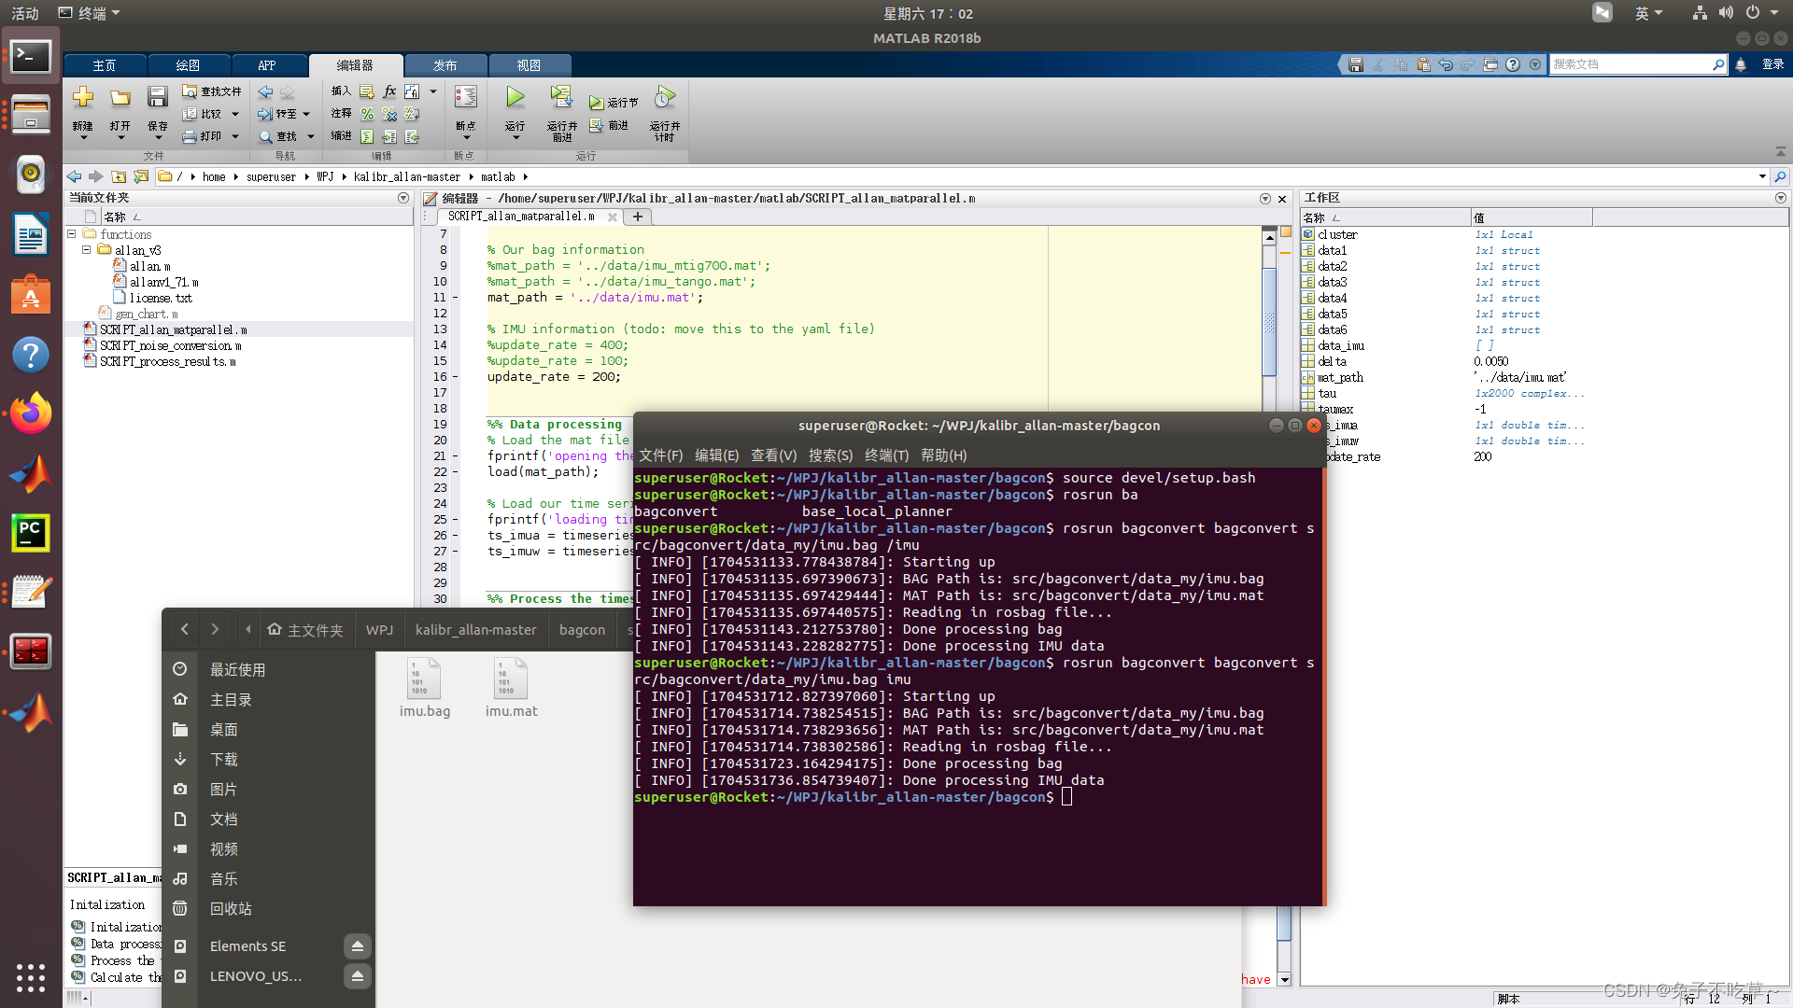Go to WPJ folder in file manager breadcrumb
The height and width of the screenshot is (1008, 1793).
[x=379, y=630]
